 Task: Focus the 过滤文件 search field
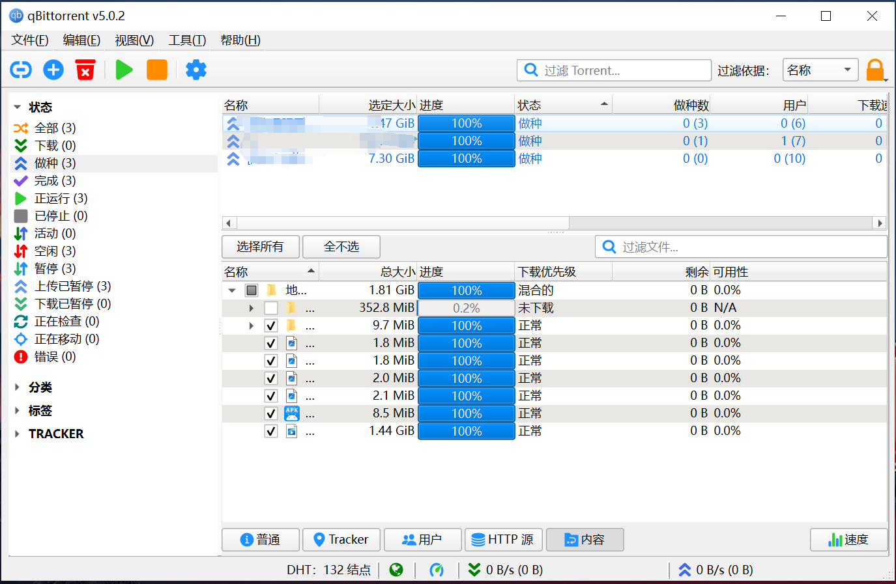pos(741,247)
